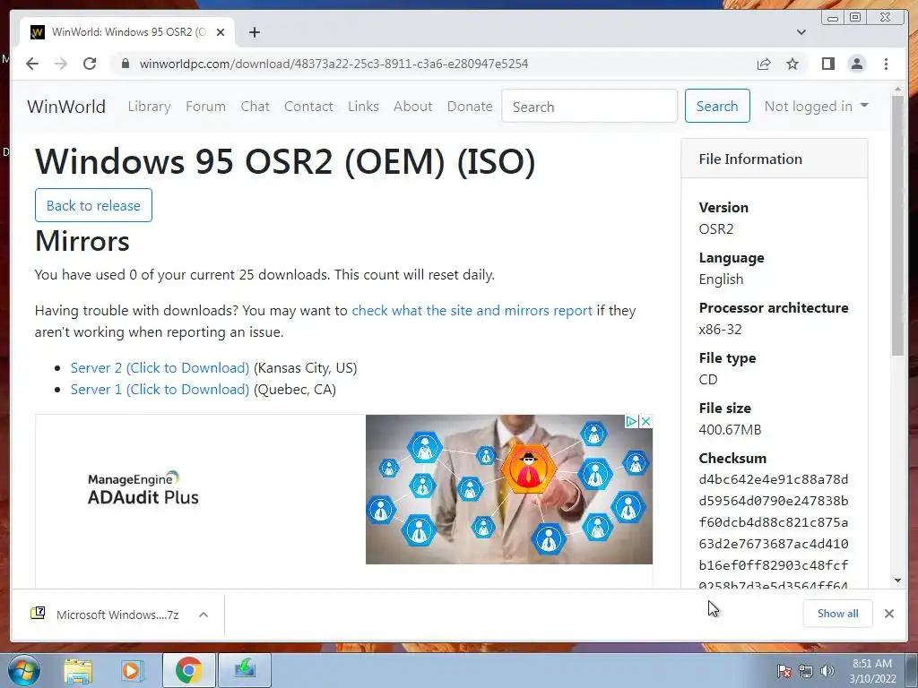Screen dimensions: 918x688
Task: Click the installer taskbar icon beside Chrome
Action: [x=245, y=670]
